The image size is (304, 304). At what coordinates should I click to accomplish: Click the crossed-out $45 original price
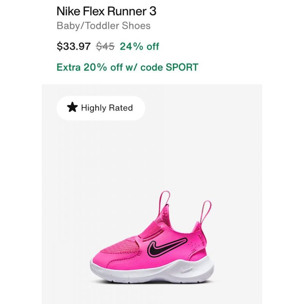point(105,46)
